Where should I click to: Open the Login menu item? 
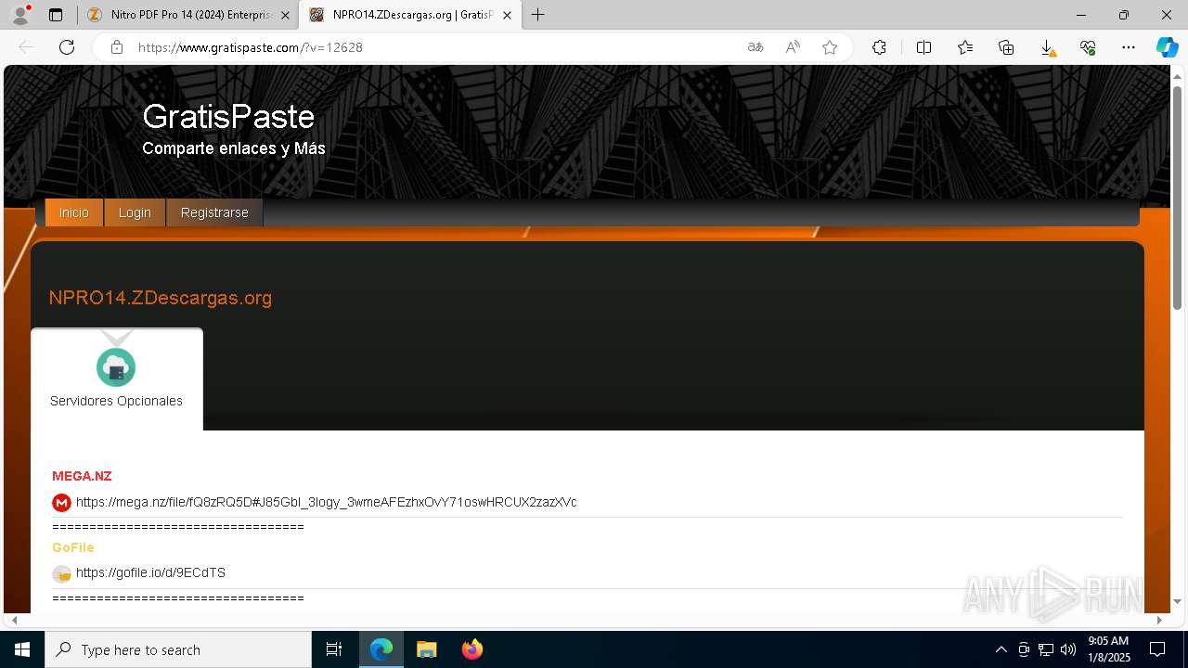click(135, 212)
